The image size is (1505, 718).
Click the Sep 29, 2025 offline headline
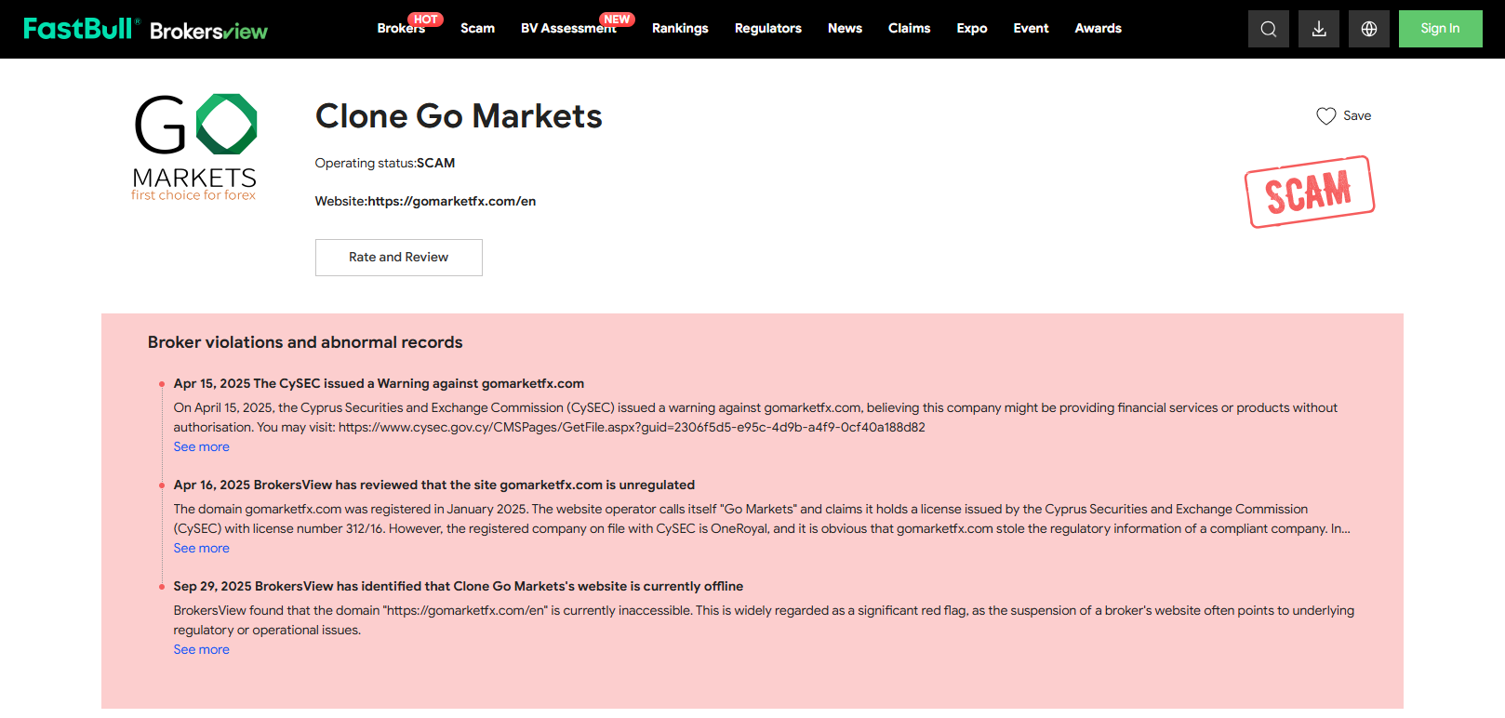[458, 587]
